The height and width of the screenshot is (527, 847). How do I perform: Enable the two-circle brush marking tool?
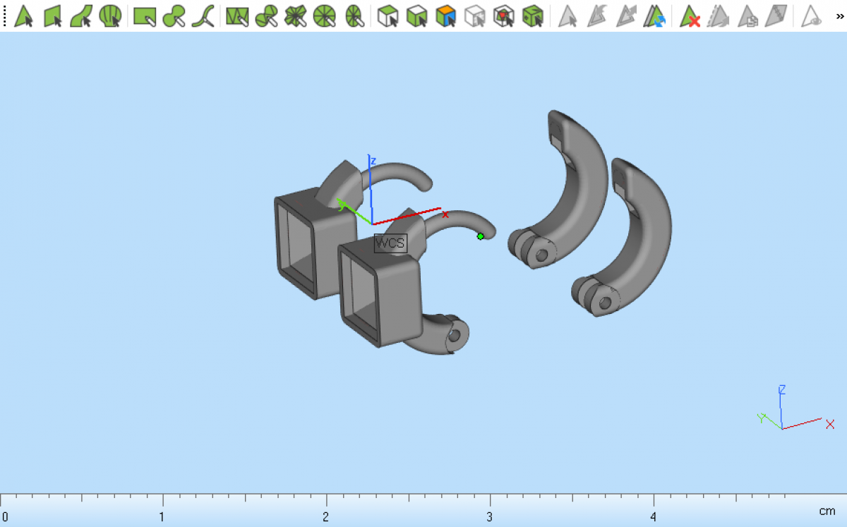coord(174,16)
